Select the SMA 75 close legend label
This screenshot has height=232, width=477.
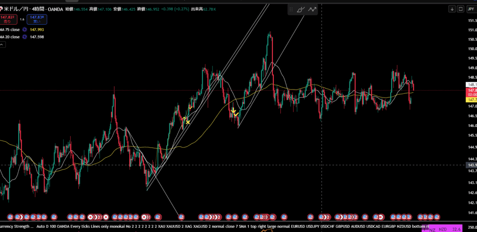(x=9, y=29)
